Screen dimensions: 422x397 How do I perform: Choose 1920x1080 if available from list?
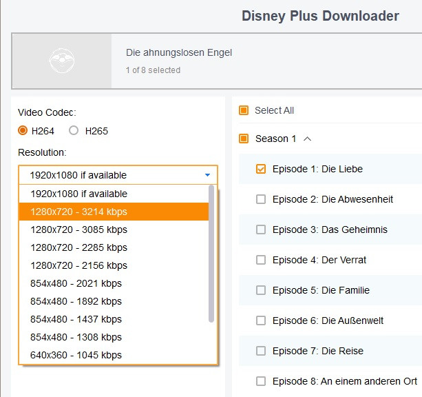click(x=78, y=194)
